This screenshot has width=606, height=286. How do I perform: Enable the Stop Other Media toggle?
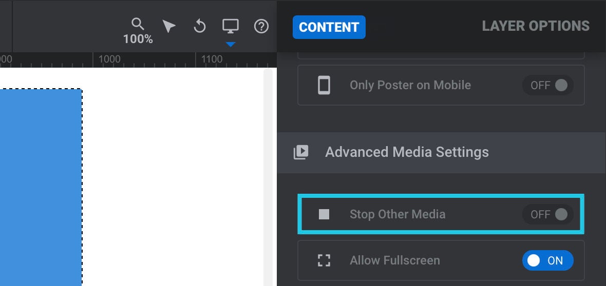click(x=548, y=214)
